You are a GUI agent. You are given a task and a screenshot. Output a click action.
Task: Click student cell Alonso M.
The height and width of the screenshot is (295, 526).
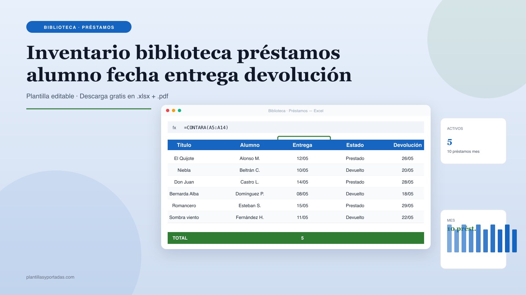click(250, 158)
